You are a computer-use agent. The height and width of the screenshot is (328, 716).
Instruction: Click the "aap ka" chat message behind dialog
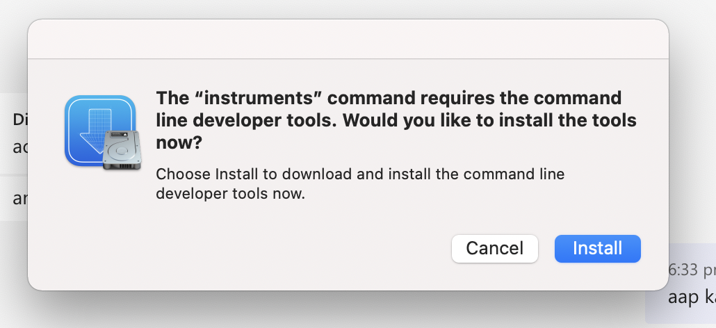pos(691,297)
